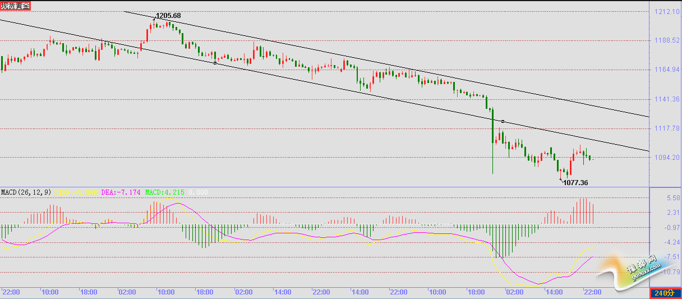The width and height of the screenshot is (682, 299).
Task: Click the tallest red MACD histogram bar
Action: (x=583, y=211)
